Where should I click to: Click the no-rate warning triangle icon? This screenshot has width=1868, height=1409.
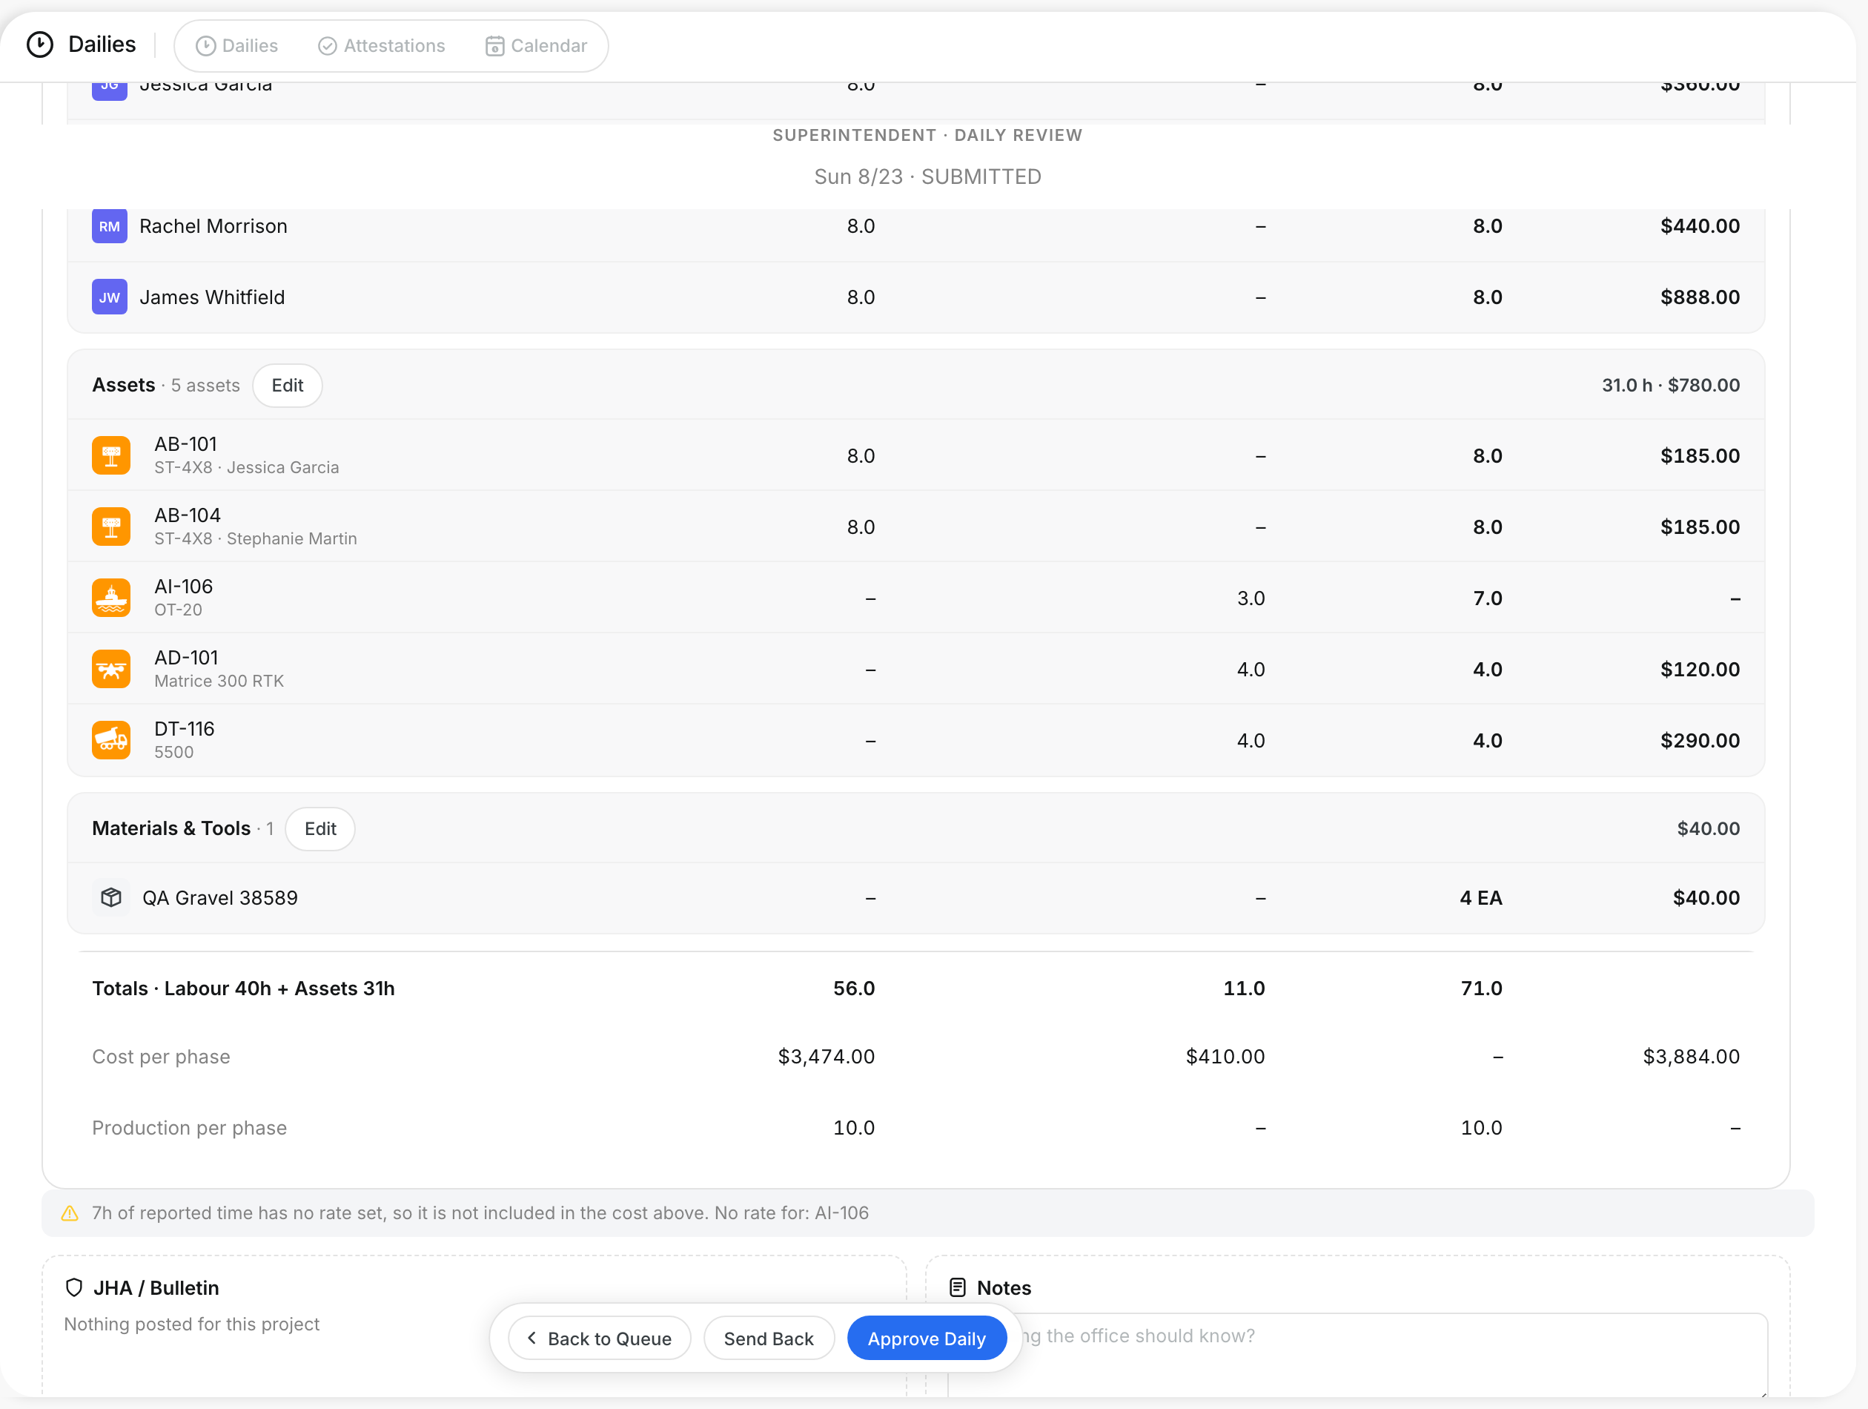click(x=70, y=1214)
